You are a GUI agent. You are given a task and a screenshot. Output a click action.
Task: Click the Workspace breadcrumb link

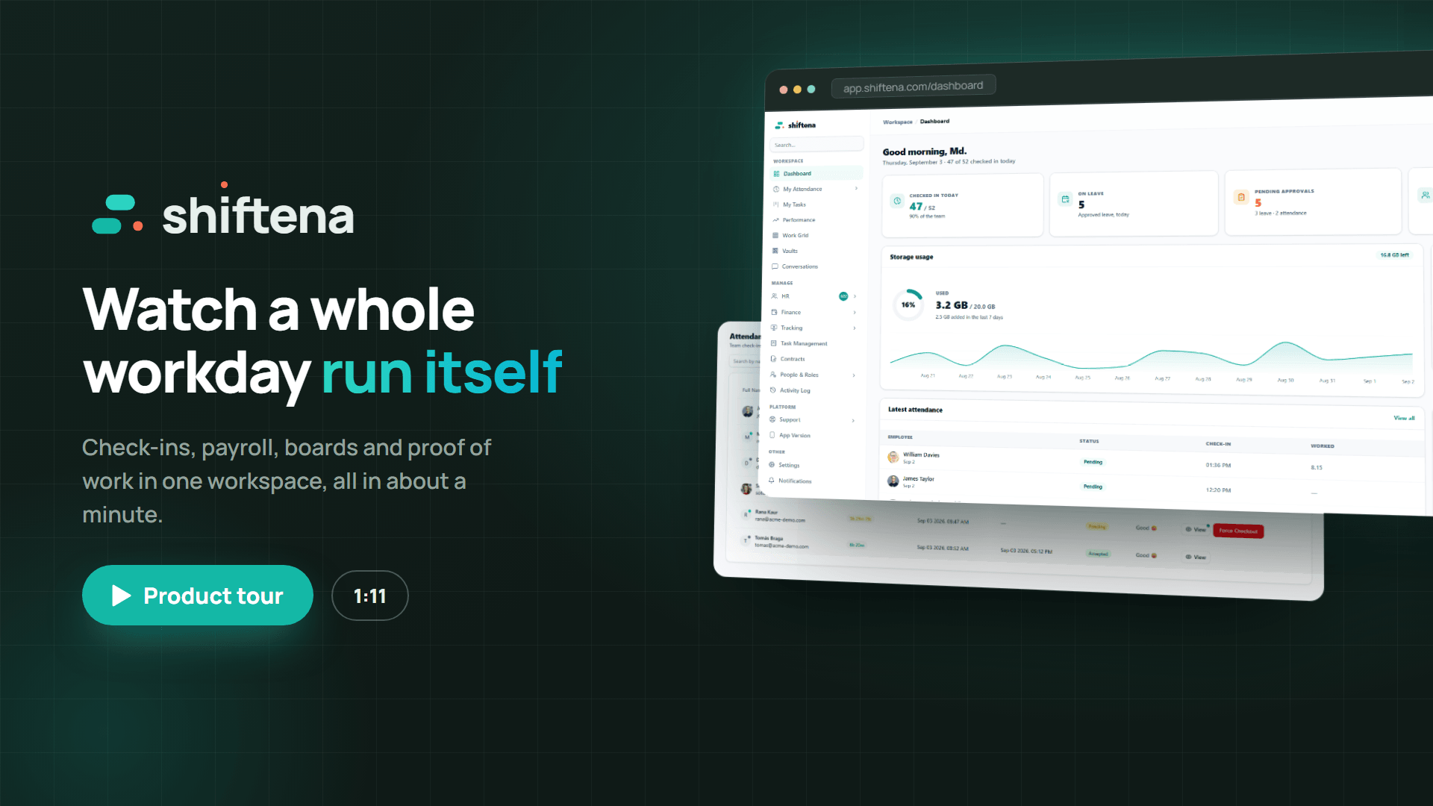pyautogui.click(x=897, y=122)
